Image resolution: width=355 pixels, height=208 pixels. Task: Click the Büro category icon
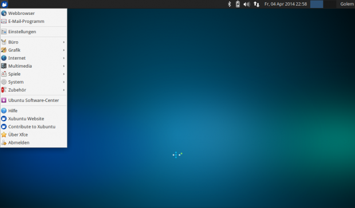coord(4,42)
